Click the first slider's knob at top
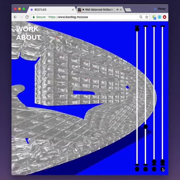 pyautogui.click(x=137, y=29)
